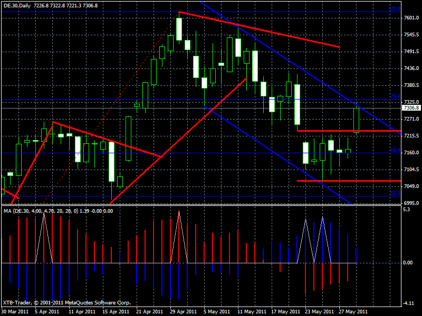
Task: Click the MA (DE.30, 4.00...) indicator label
Action: click(32, 210)
